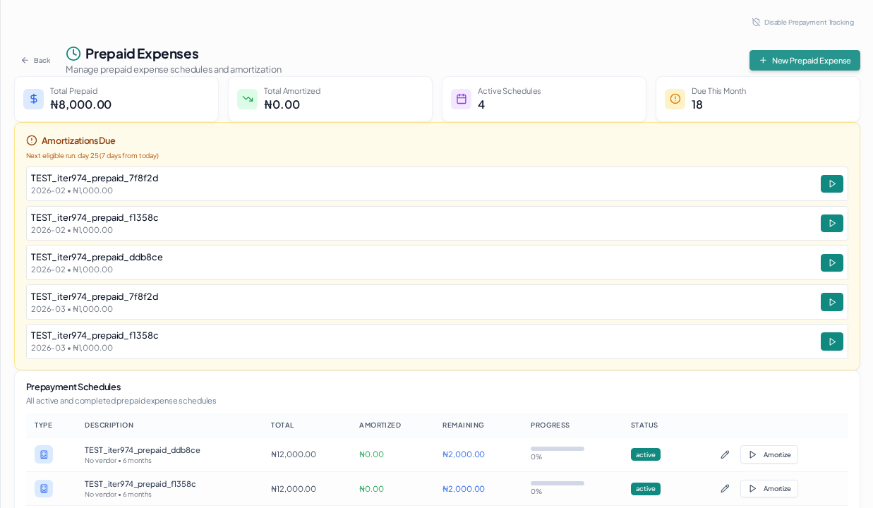Image resolution: width=873 pixels, height=508 pixels.
Task: Click TEST_iter974_prepaid_ddb8ce description in schedules table
Action: [x=143, y=450]
